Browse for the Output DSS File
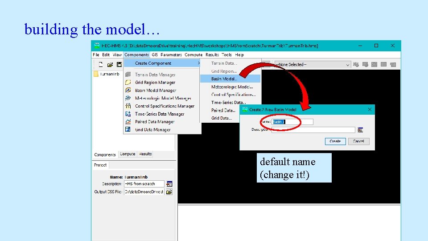This screenshot has height=241, width=428. click(x=169, y=192)
